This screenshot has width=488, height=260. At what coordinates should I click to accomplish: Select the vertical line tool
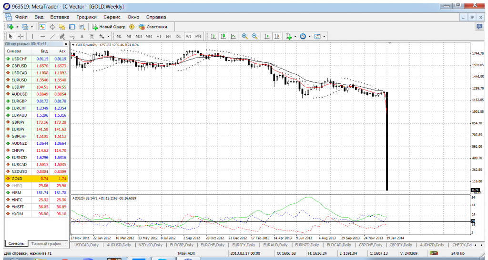point(32,36)
